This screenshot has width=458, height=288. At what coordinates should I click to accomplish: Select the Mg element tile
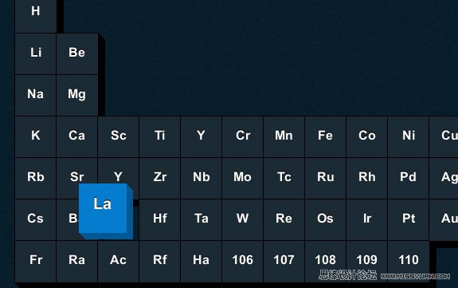[x=77, y=95]
